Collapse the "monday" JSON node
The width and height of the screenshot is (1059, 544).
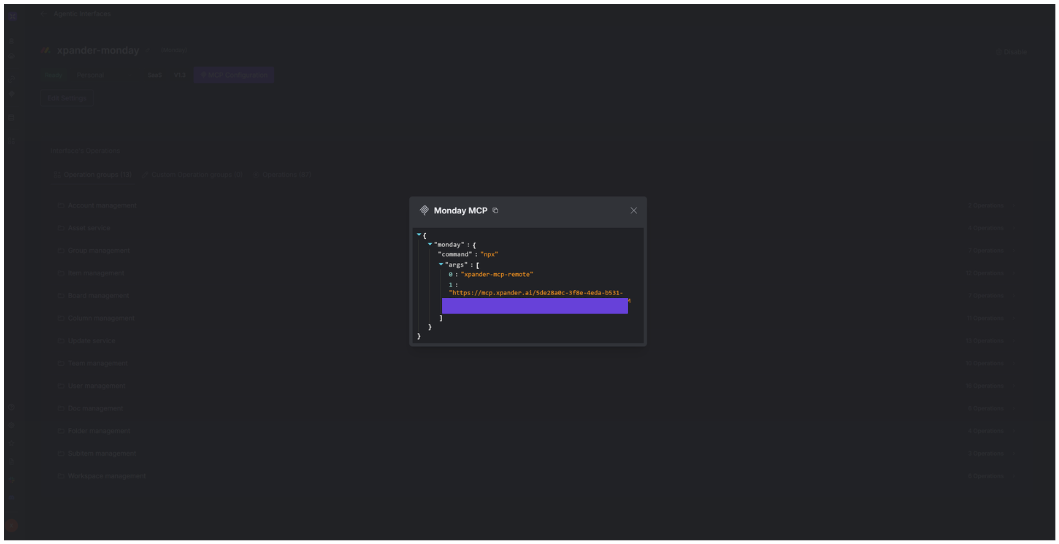[x=430, y=244]
